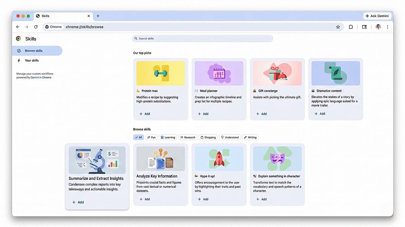
Task: Select the Skills logo icon in sidebar
Action: coord(19,39)
